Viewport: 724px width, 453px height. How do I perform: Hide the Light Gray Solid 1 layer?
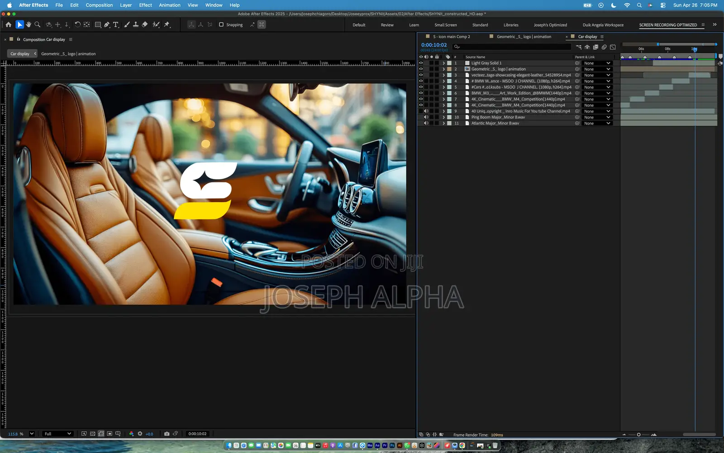(x=421, y=63)
